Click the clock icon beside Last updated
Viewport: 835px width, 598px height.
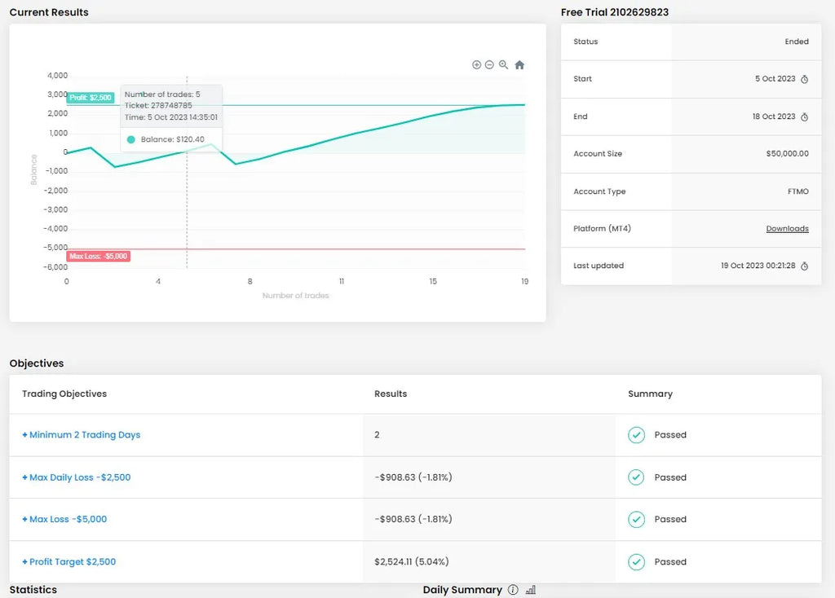pyautogui.click(x=805, y=266)
